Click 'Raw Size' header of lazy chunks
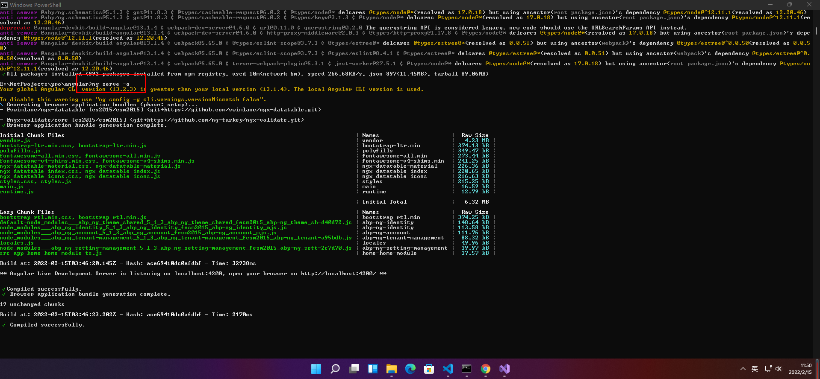820x379 pixels. click(x=475, y=212)
